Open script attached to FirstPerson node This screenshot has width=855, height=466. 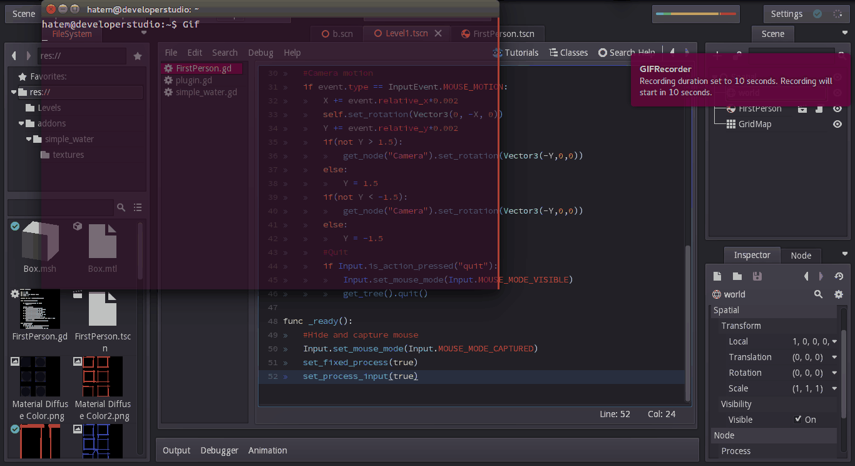[x=819, y=109]
